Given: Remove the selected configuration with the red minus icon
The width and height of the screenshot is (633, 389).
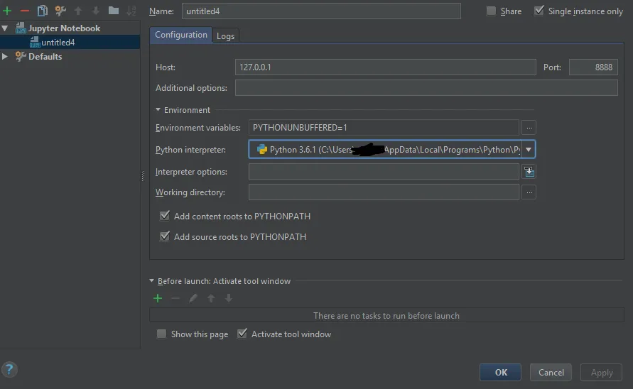Looking at the screenshot, I should click(25, 11).
